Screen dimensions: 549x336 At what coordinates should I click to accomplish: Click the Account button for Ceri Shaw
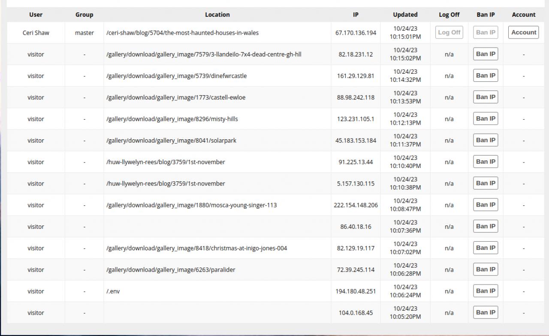(x=523, y=33)
